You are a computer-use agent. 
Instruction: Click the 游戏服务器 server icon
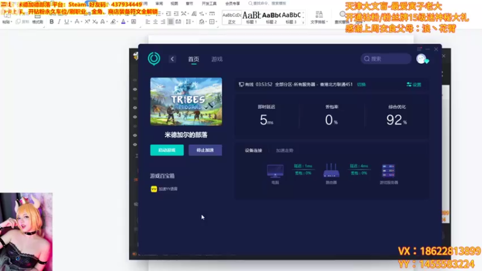tap(388, 171)
